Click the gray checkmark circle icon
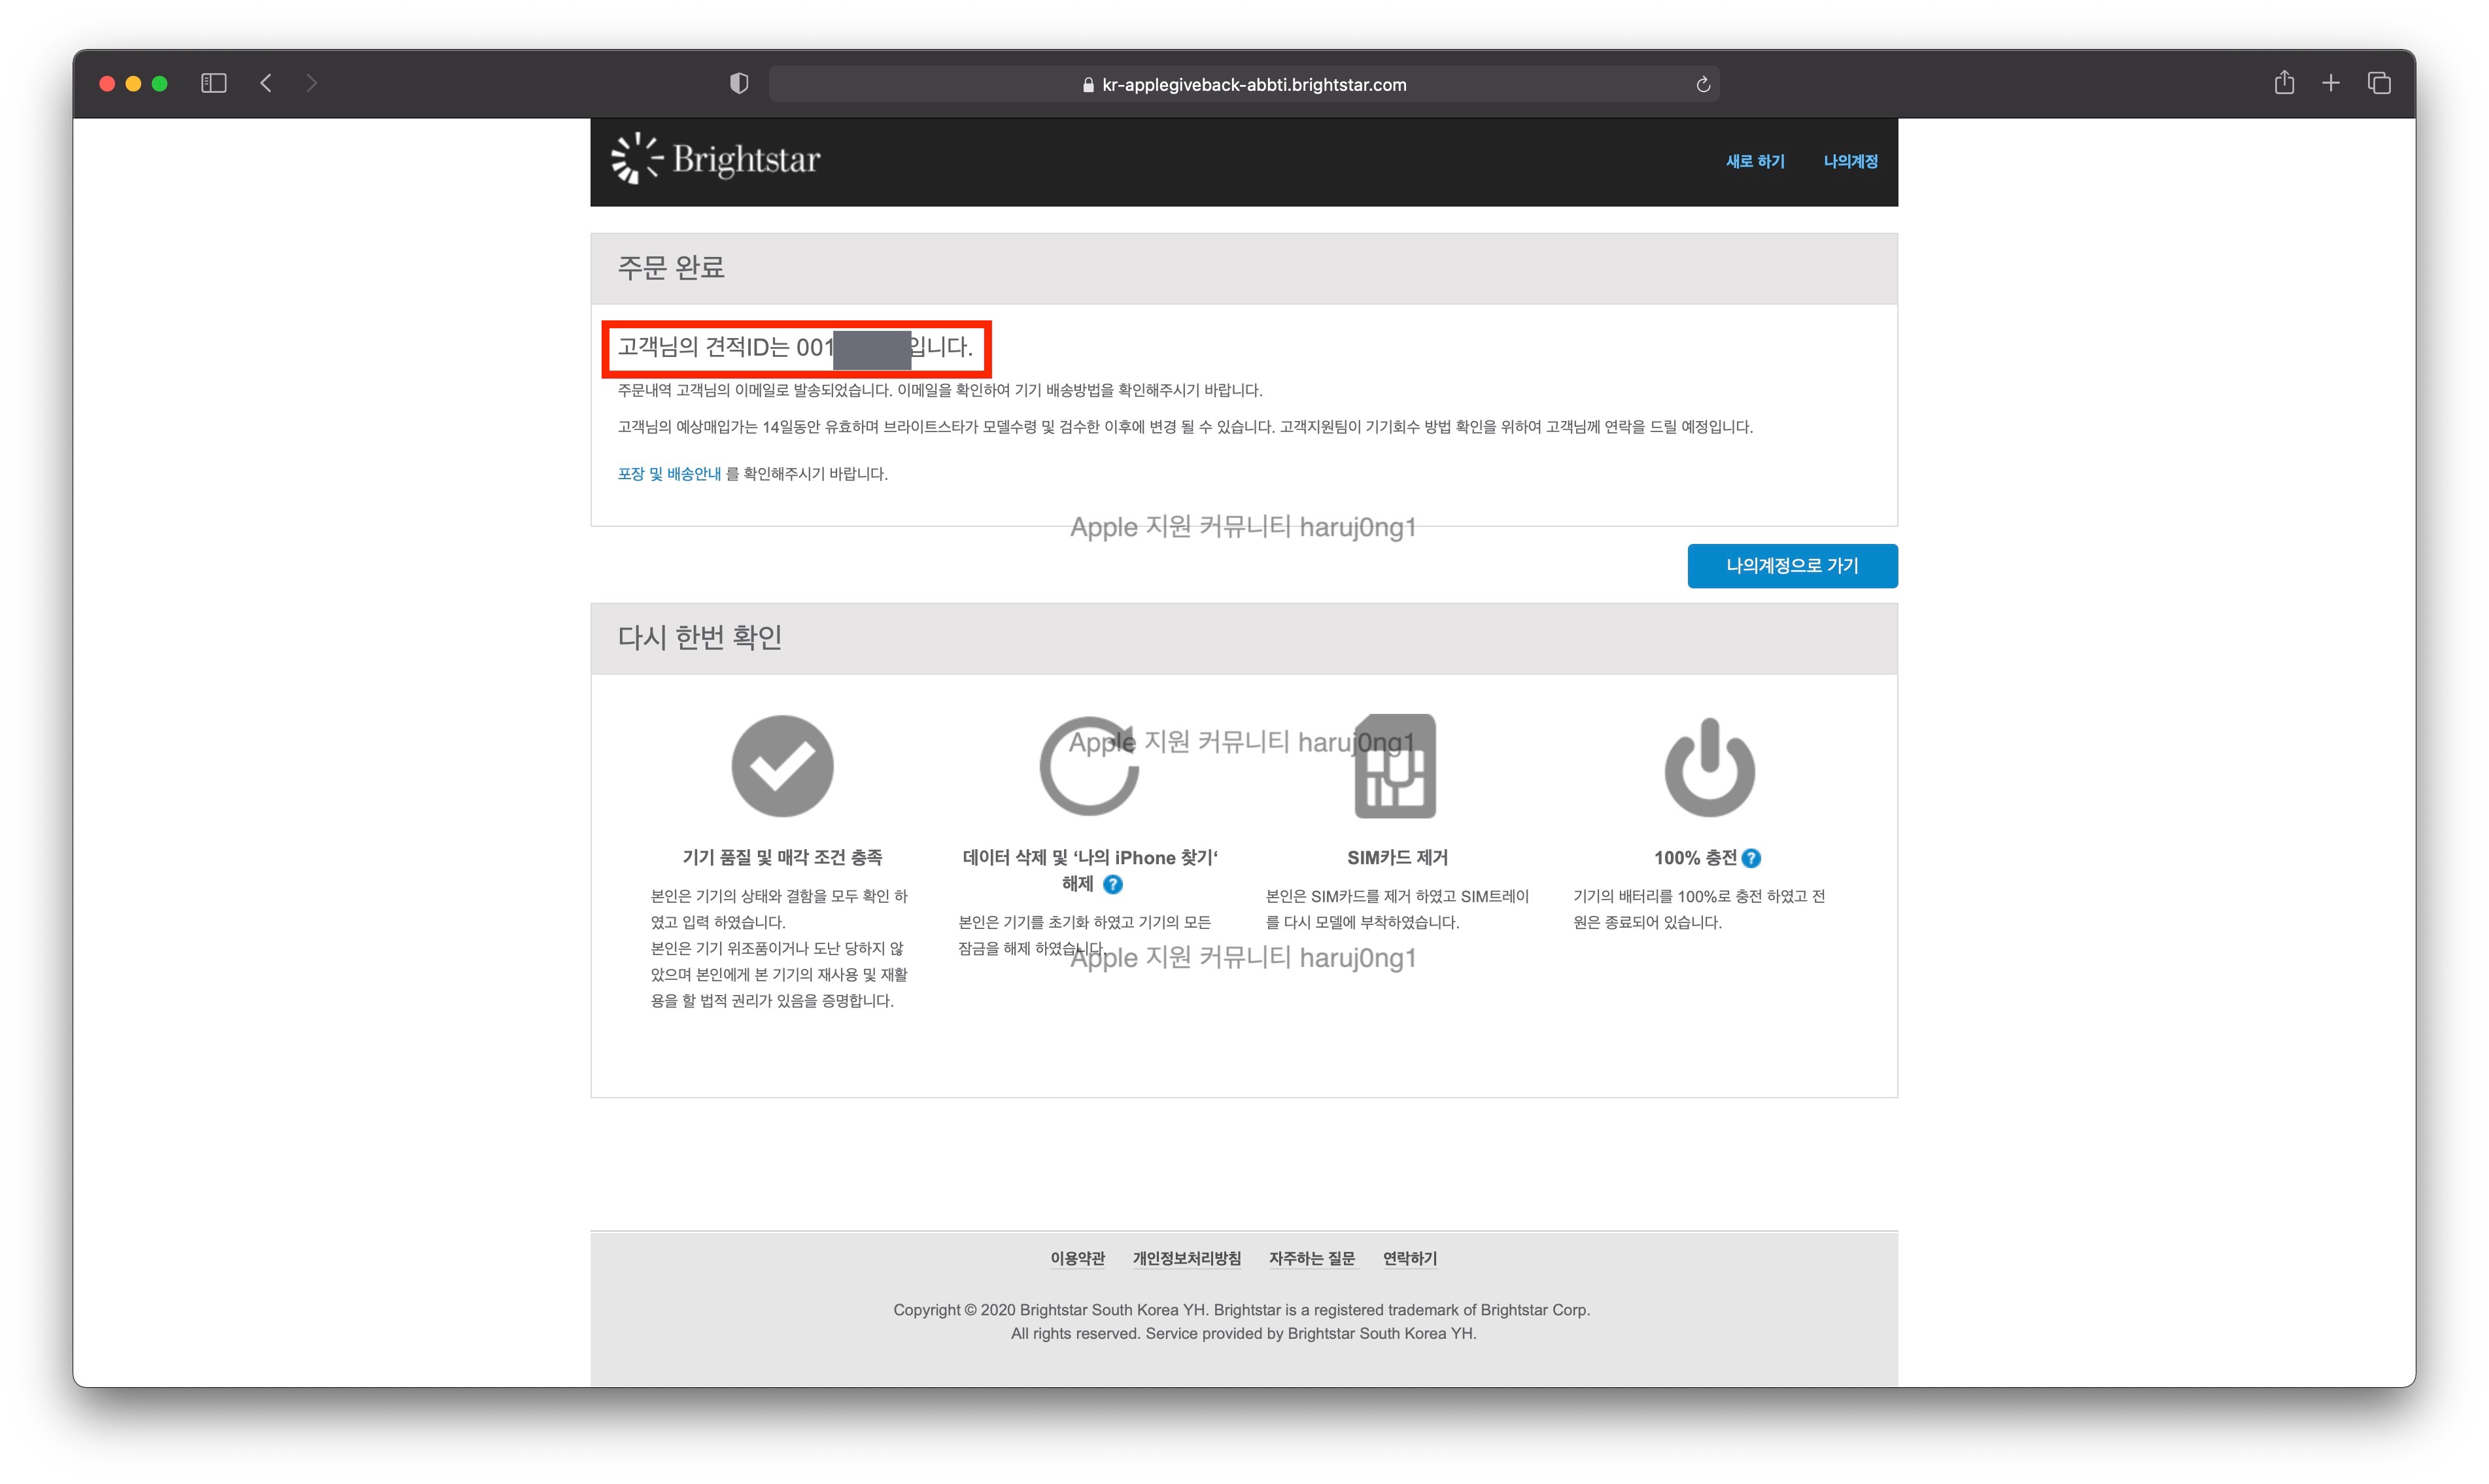This screenshot has height=1484, width=2489. (x=782, y=766)
